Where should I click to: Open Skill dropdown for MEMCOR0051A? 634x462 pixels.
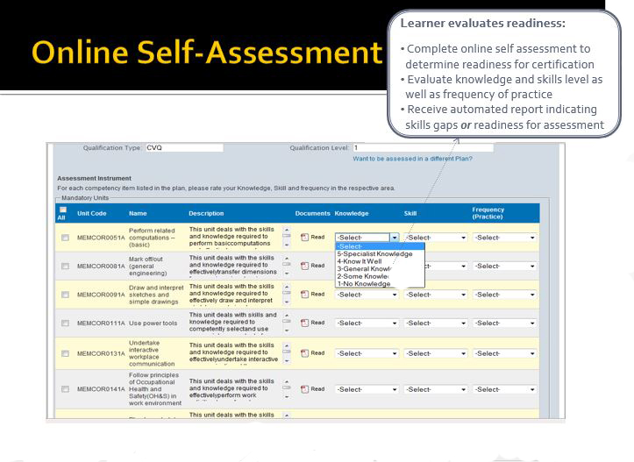click(436, 238)
